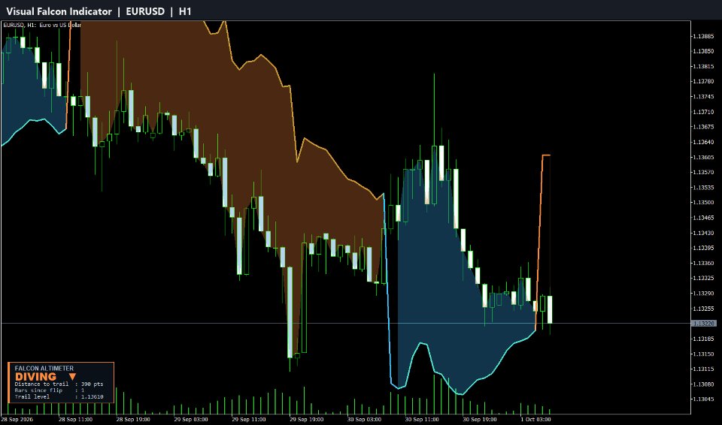The height and width of the screenshot is (425, 722).
Task: Click the highlighted current price tag 1.13220
Action: click(x=704, y=324)
